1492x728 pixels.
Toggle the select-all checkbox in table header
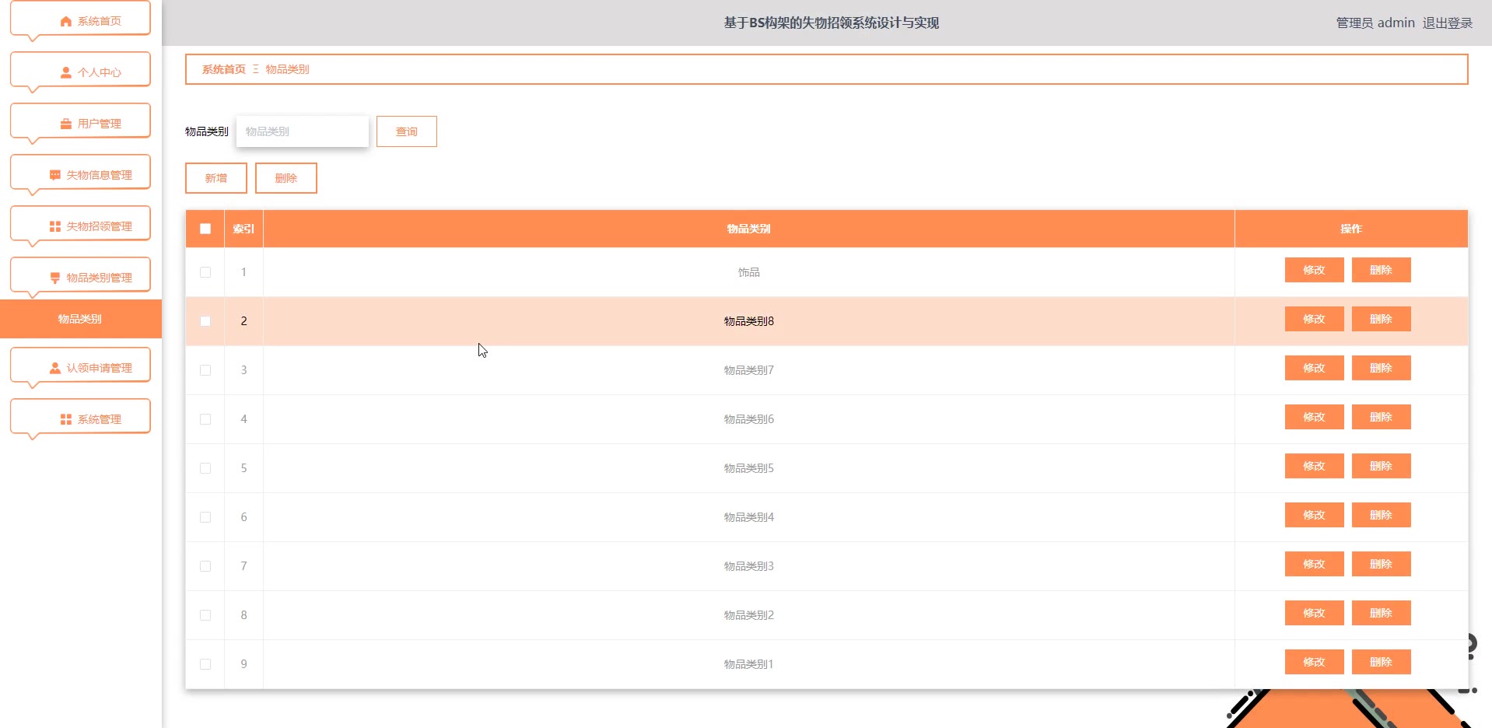[205, 229]
